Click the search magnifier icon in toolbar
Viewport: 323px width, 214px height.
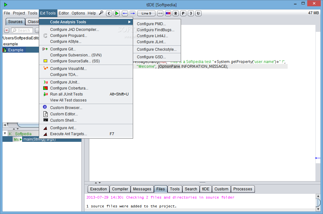click(101, 13)
